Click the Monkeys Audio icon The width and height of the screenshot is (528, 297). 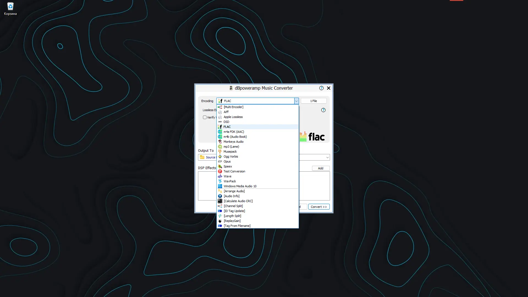(x=220, y=142)
